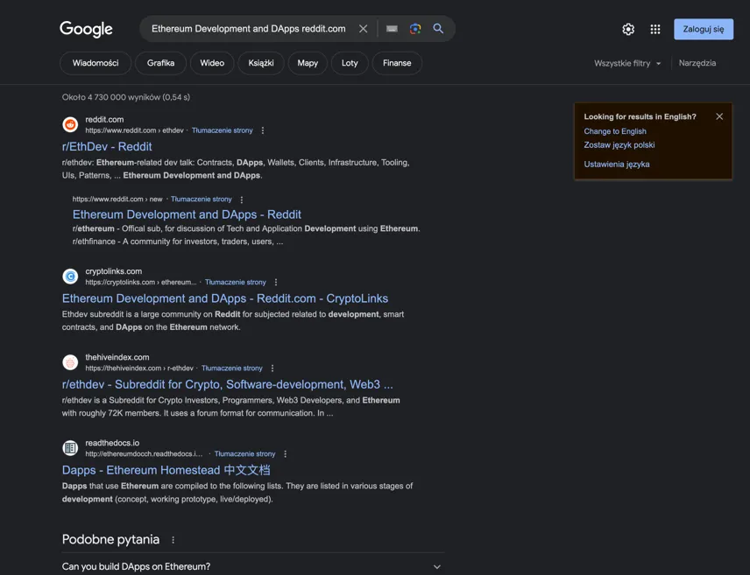Open options menu next to Podobne pytania
The height and width of the screenshot is (575, 750).
tap(173, 540)
